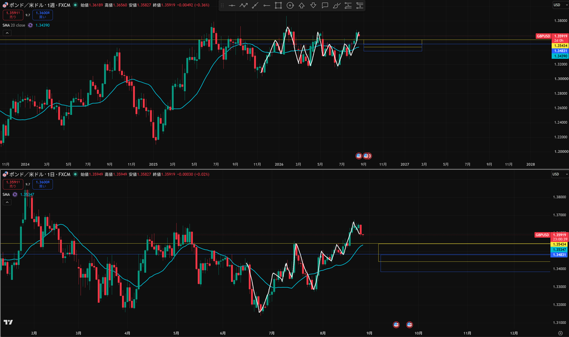
Task: Open the TradingView logo in bottom-left corner
Action: pos(8,322)
